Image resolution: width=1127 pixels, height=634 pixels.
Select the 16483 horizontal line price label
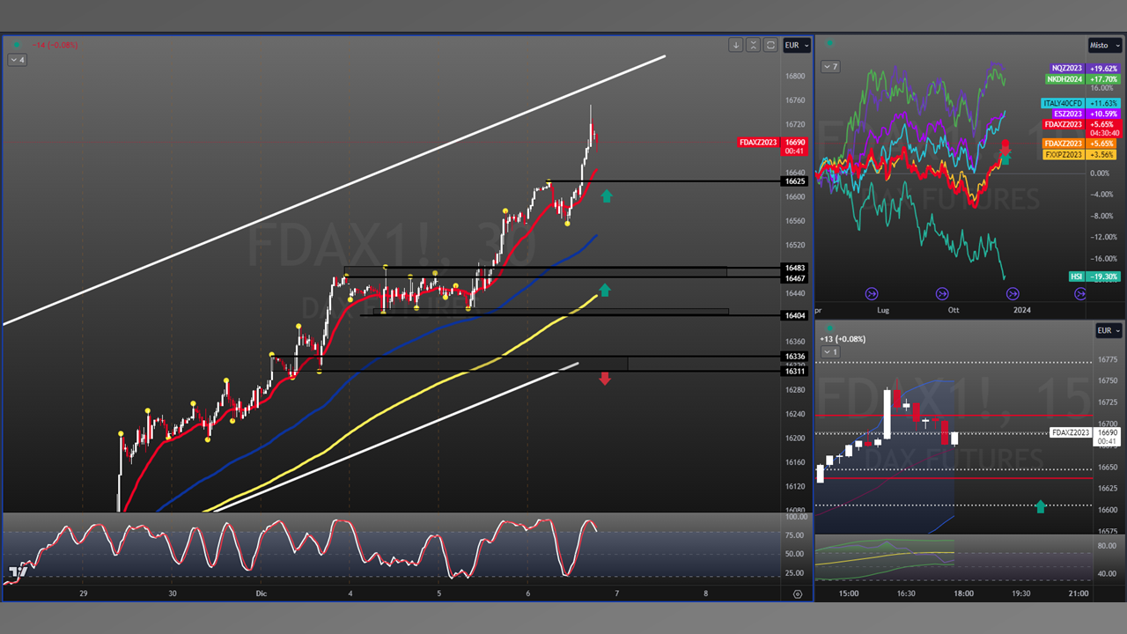point(795,268)
